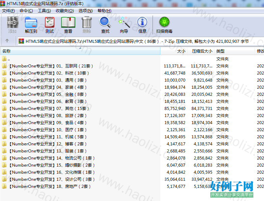Click folder icon beside 08、旅游

click(4, 116)
